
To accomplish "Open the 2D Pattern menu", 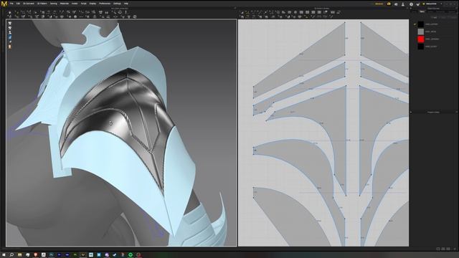I will coord(42,4).
